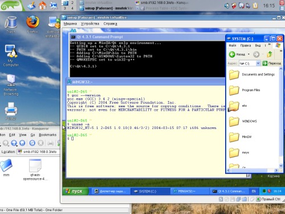Click the Qt 4.3.1 Command Prompt title bar
Screen dimensions: 285x214
(x=147, y=37)
